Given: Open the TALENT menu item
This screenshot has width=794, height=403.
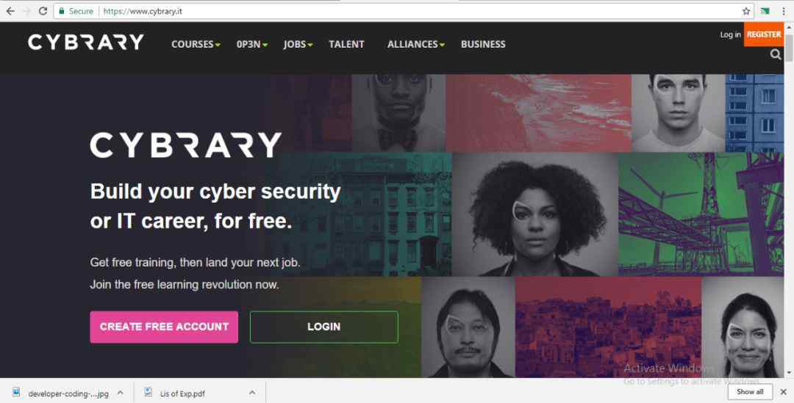Looking at the screenshot, I should tap(346, 45).
